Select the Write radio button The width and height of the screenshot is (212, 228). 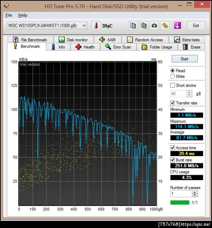(172, 76)
